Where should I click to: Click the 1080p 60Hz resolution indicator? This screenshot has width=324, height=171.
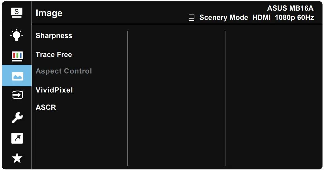click(294, 18)
